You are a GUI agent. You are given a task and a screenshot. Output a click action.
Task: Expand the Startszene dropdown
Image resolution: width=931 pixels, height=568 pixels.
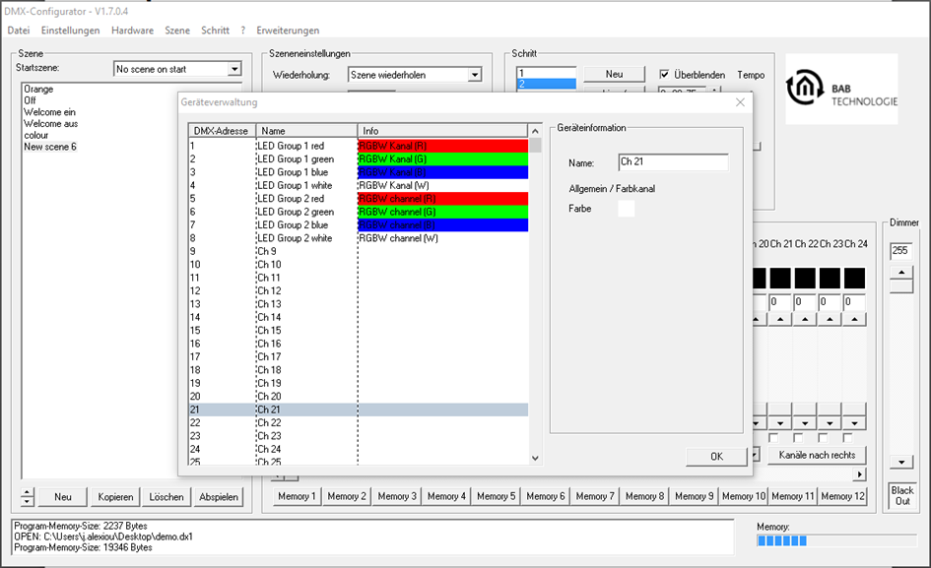tap(234, 70)
